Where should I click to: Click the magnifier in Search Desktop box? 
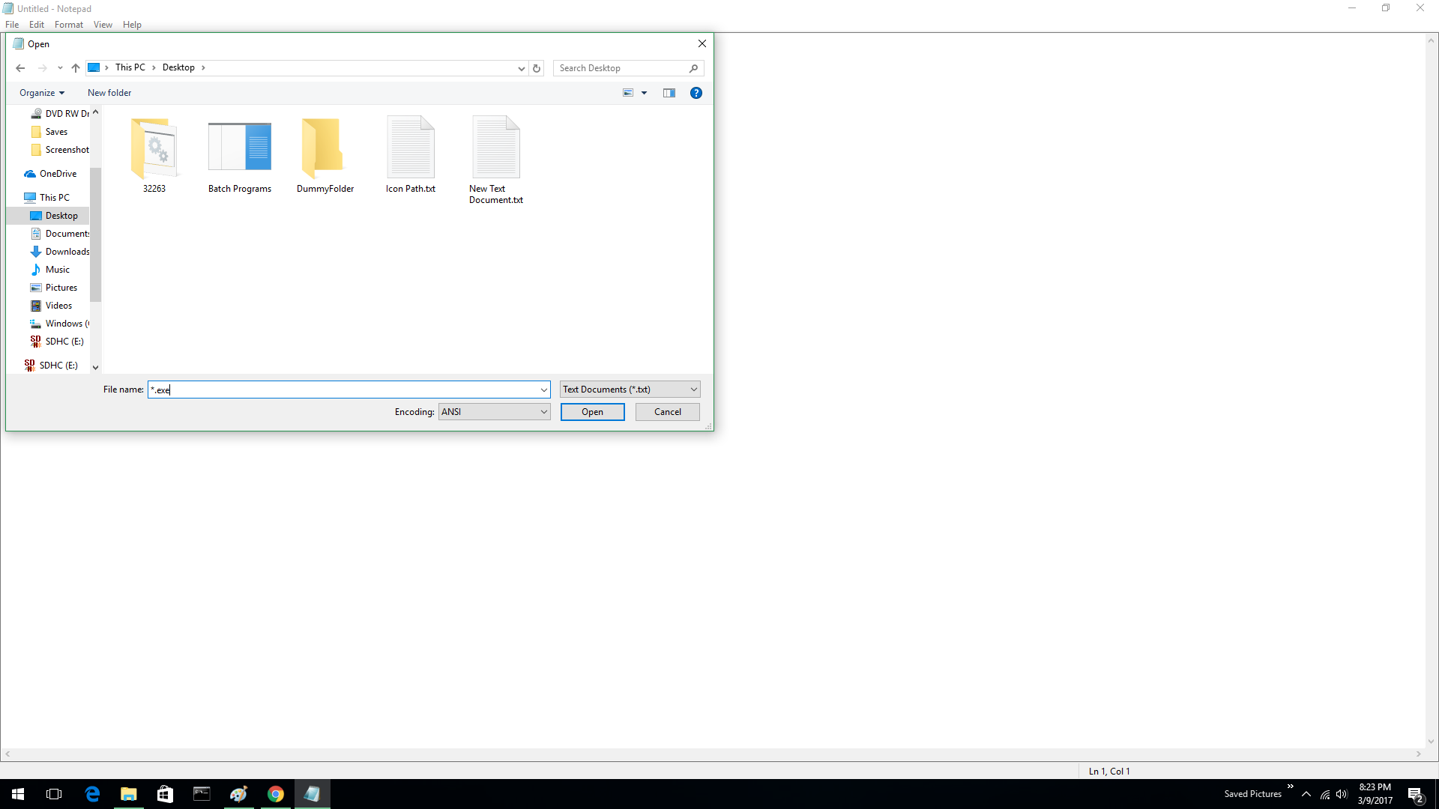point(694,68)
